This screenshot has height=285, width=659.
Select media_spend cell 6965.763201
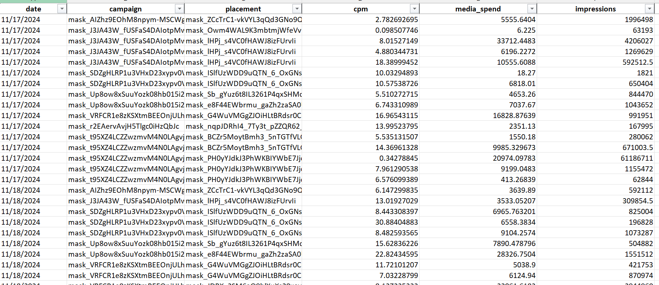[x=478, y=211]
